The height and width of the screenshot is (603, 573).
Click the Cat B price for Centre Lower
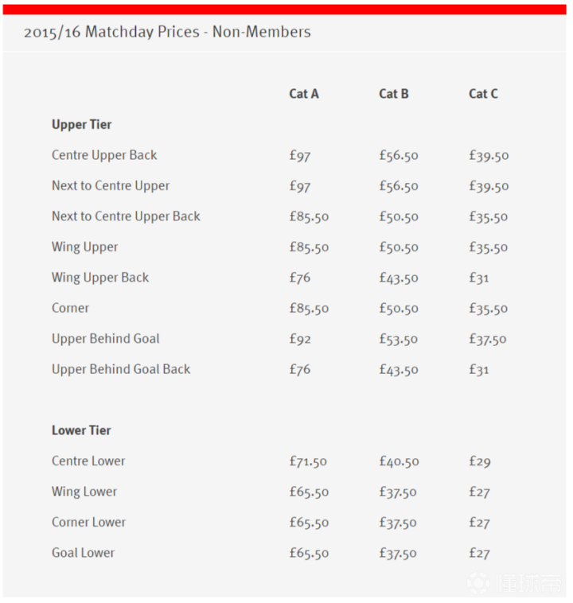[399, 461]
